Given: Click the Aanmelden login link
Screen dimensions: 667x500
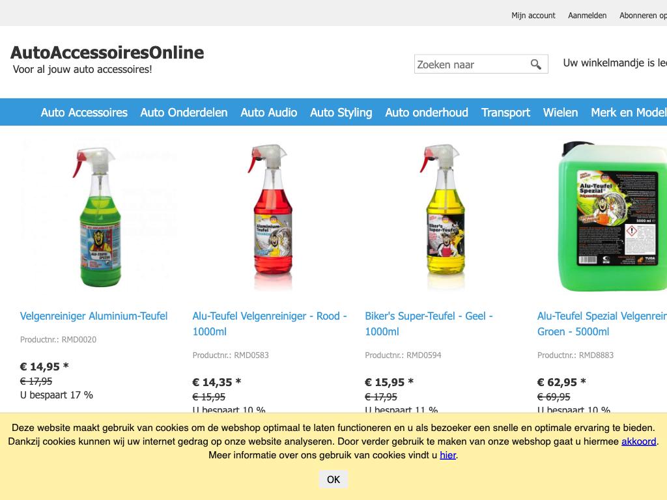Looking at the screenshot, I should click(x=587, y=16).
